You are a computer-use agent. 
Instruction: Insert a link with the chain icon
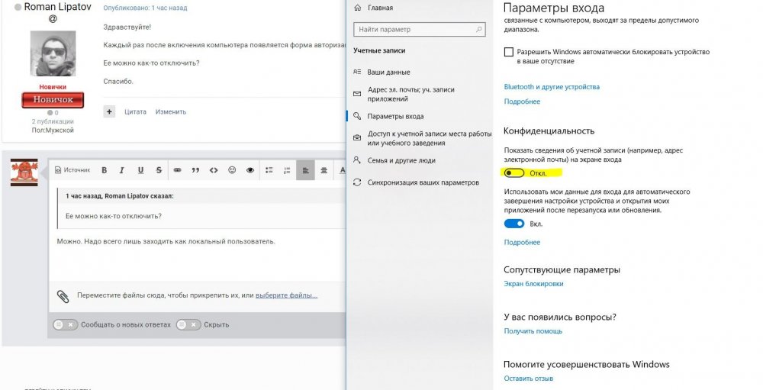tap(177, 170)
